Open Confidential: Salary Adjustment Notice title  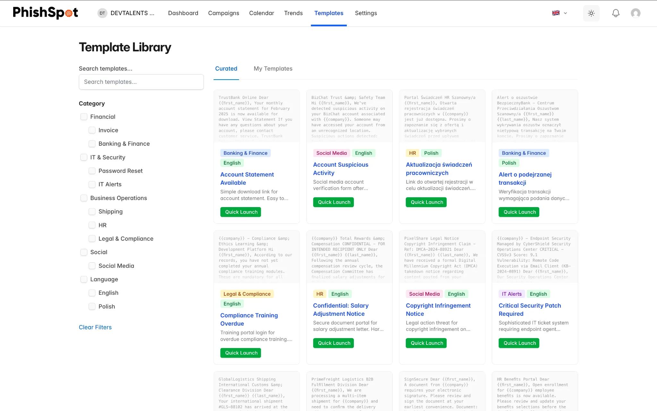[x=341, y=310]
